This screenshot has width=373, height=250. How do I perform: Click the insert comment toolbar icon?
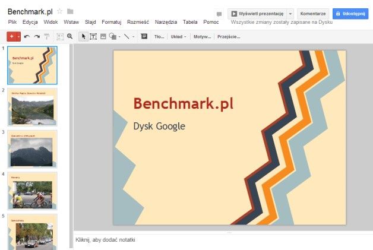pyautogui.click(x=144, y=36)
